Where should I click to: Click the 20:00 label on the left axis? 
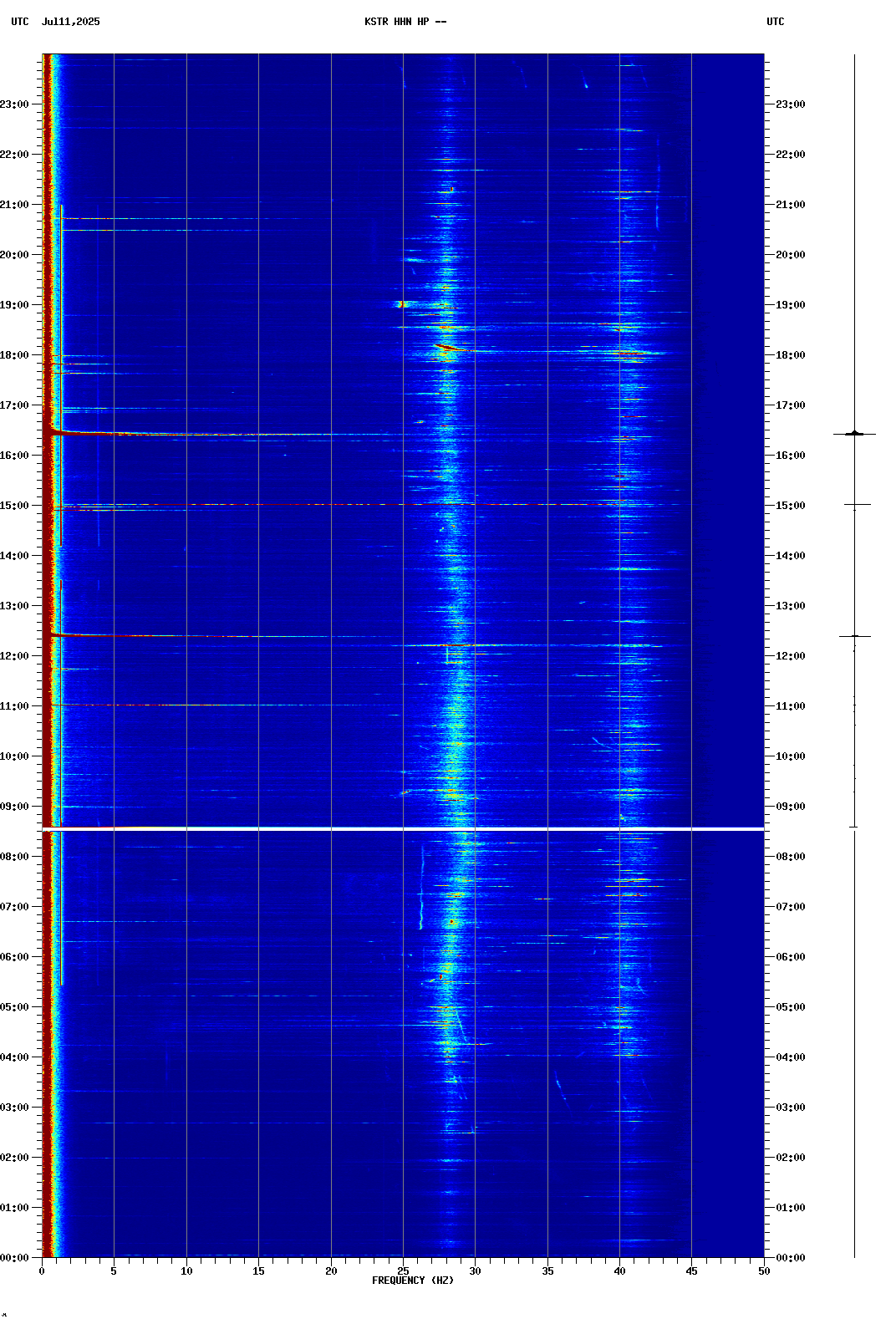[14, 255]
